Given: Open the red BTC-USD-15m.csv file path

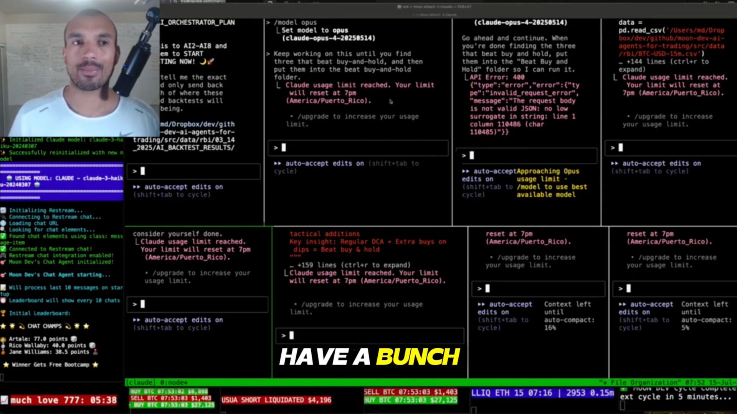Looking at the screenshot, I should [671, 42].
